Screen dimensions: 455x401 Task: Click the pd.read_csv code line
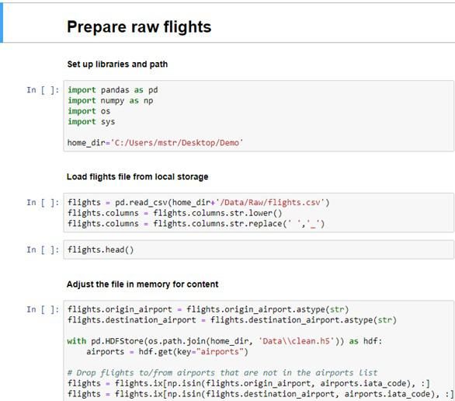199,202
